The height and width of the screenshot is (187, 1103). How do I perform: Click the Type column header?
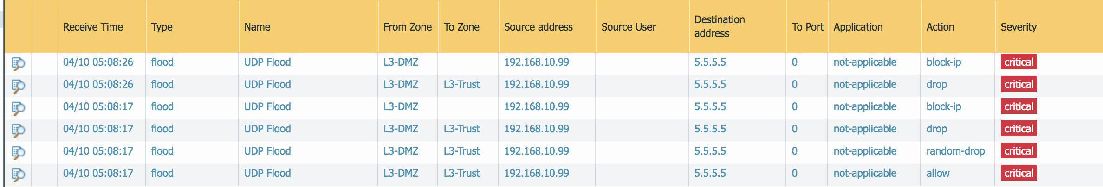click(x=162, y=27)
